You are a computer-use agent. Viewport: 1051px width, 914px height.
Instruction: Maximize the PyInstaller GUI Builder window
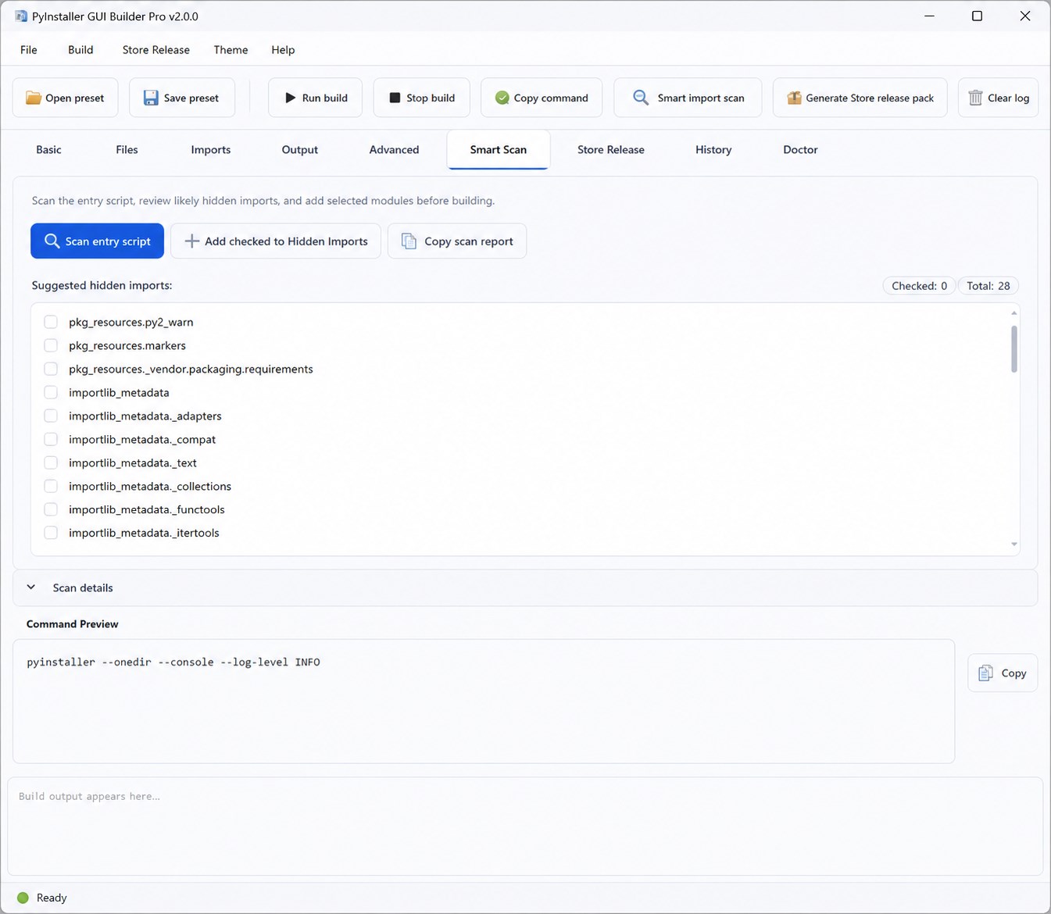[x=977, y=16]
